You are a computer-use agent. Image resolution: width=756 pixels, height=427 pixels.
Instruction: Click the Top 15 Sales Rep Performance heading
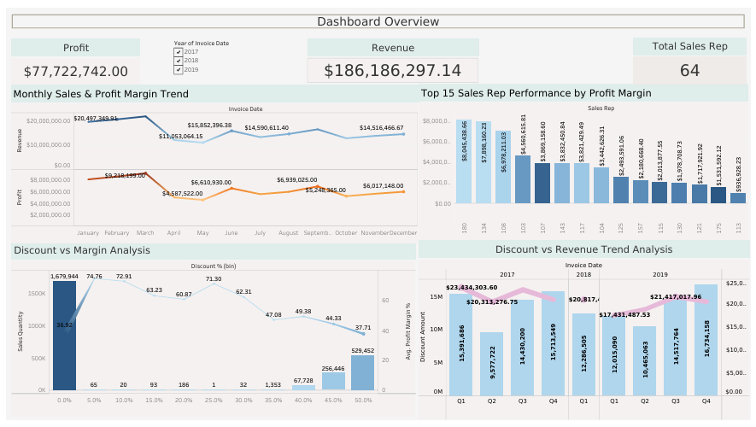click(x=536, y=93)
